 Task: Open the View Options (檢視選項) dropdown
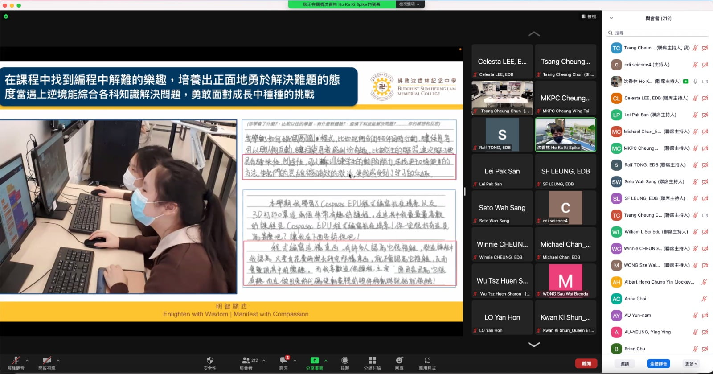[x=410, y=4]
